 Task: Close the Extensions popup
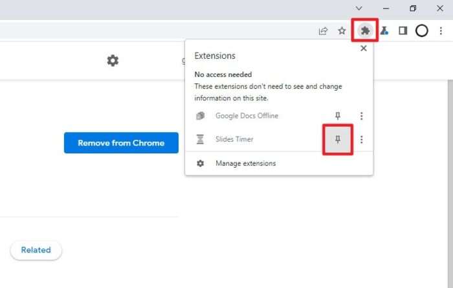[364, 49]
